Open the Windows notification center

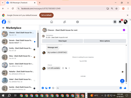coord(127,95)
